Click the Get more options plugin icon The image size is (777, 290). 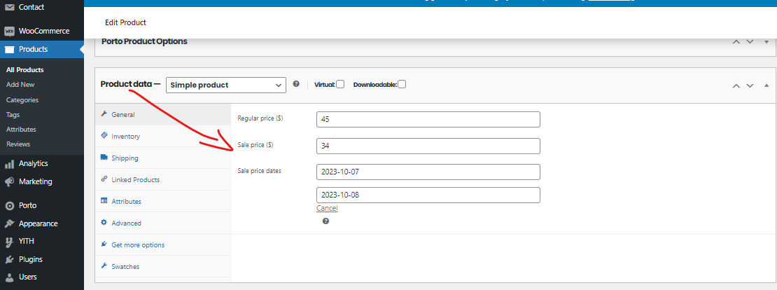pos(104,244)
